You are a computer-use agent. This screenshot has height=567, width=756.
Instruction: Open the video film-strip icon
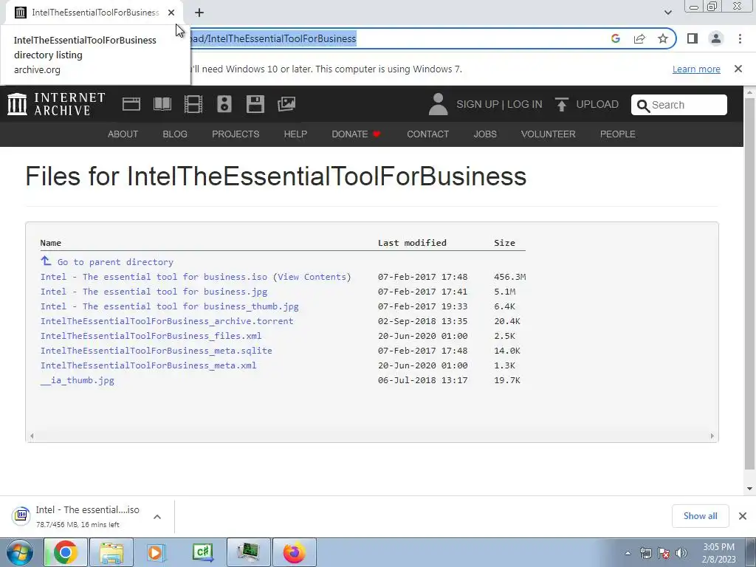[193, 104]
